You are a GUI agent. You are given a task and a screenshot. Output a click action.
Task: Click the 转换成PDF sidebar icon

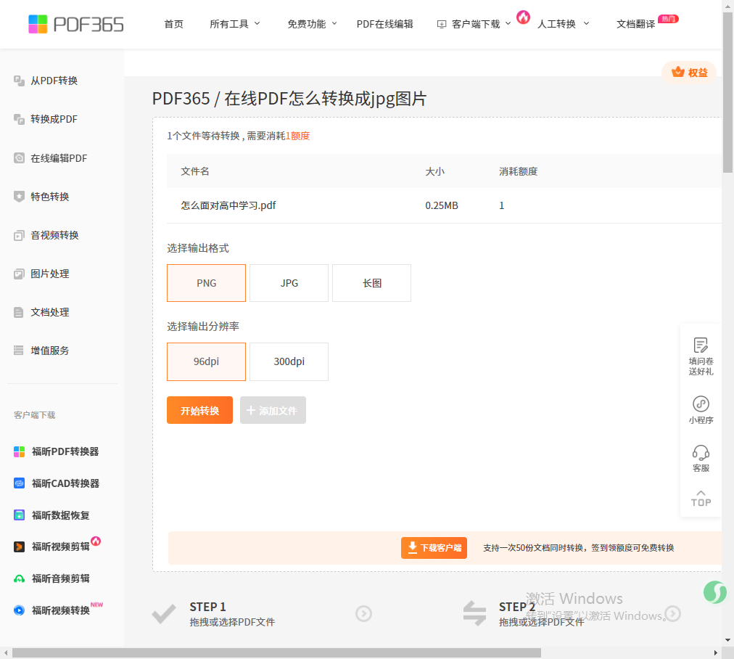[19, 120]
